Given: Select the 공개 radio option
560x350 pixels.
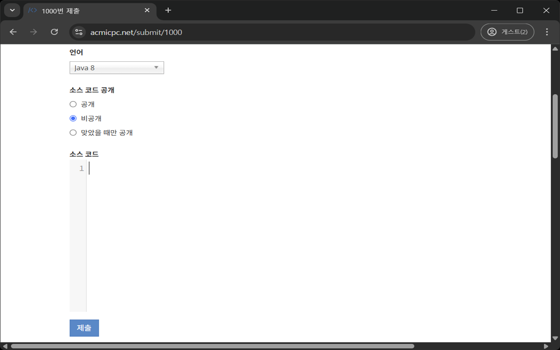Looking at the screenshot, I should [73, 104].
